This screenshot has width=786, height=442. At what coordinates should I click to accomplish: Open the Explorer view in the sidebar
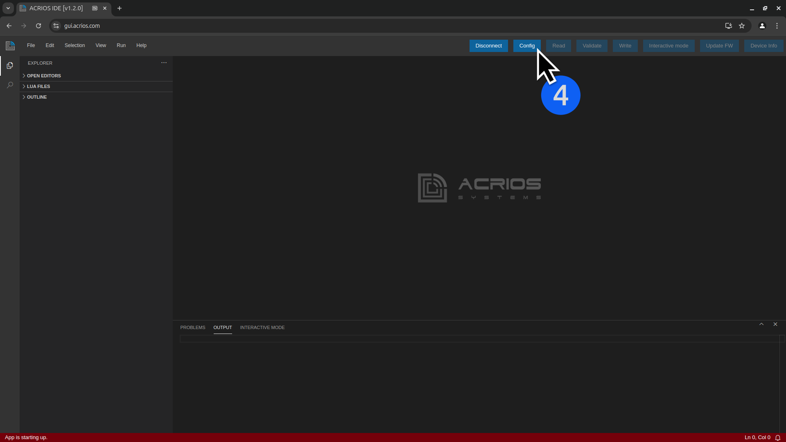click(x=9, y=65)
